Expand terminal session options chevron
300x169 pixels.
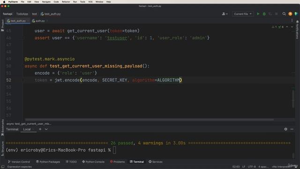(x=46, y=129)
